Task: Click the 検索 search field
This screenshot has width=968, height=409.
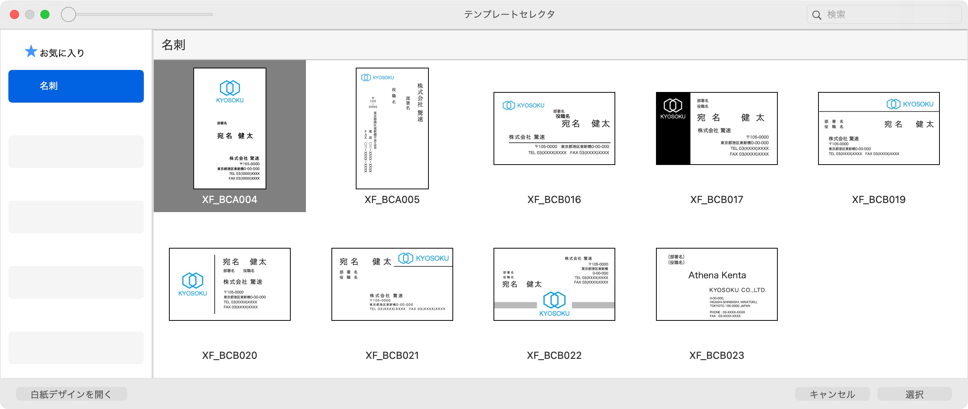Action: (x=884, y=15)
